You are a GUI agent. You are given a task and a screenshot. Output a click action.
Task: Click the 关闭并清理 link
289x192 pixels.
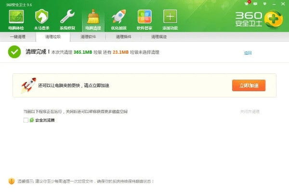(250, 111)
